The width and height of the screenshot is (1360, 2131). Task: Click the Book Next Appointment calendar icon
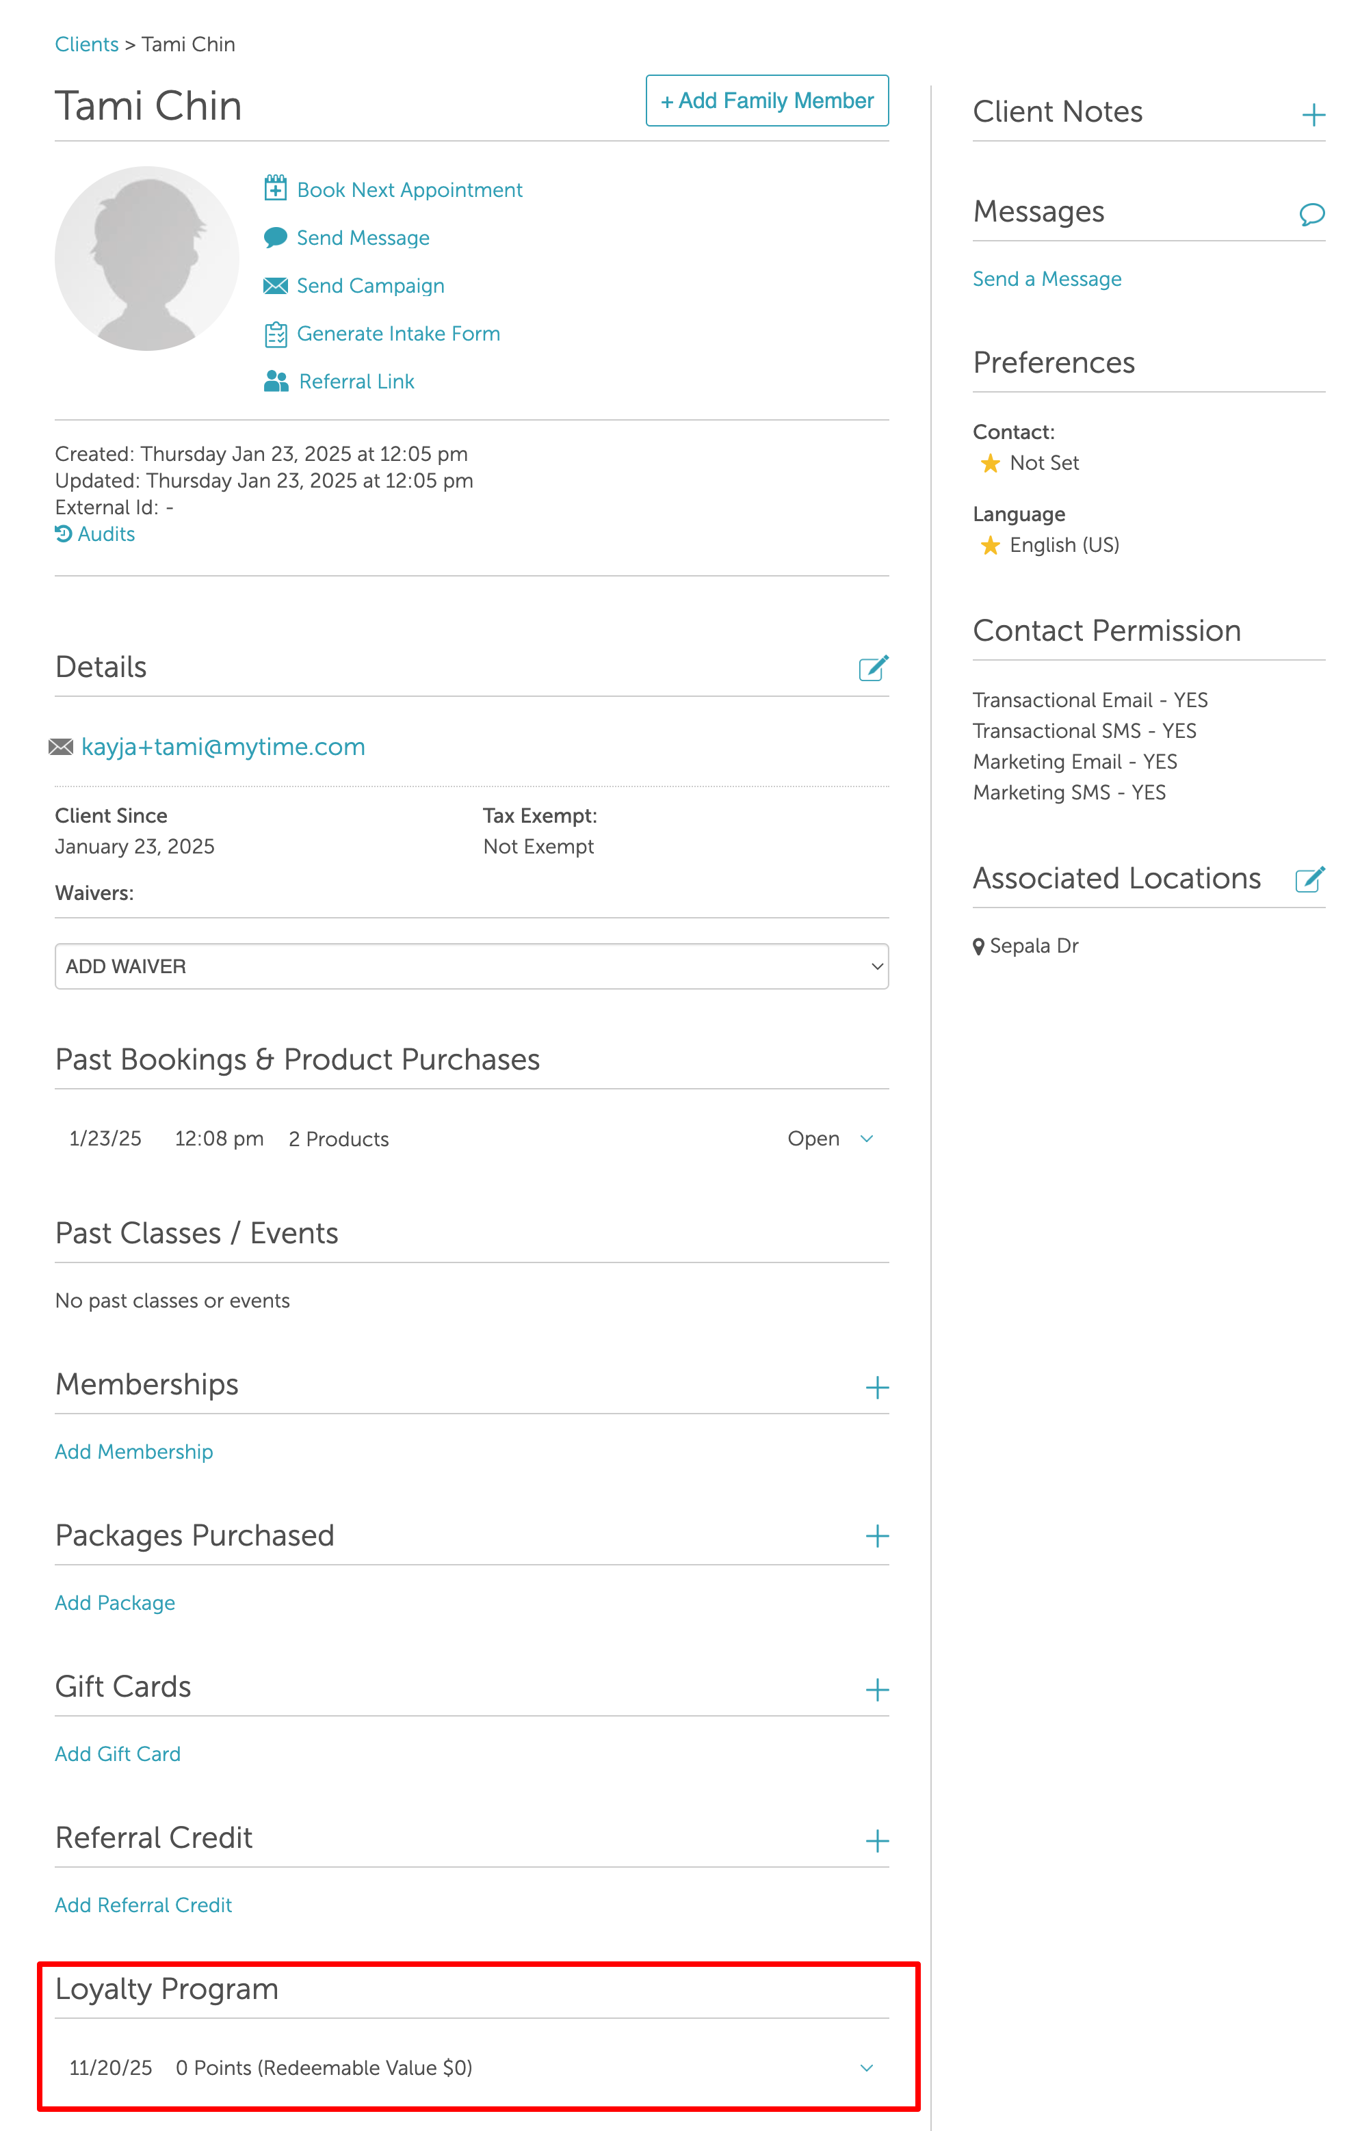276,189
